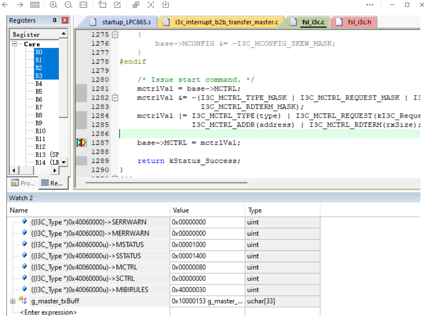Click the rotate image icon
This screenshot has width=424, height=316.
[x=102, y=4]
